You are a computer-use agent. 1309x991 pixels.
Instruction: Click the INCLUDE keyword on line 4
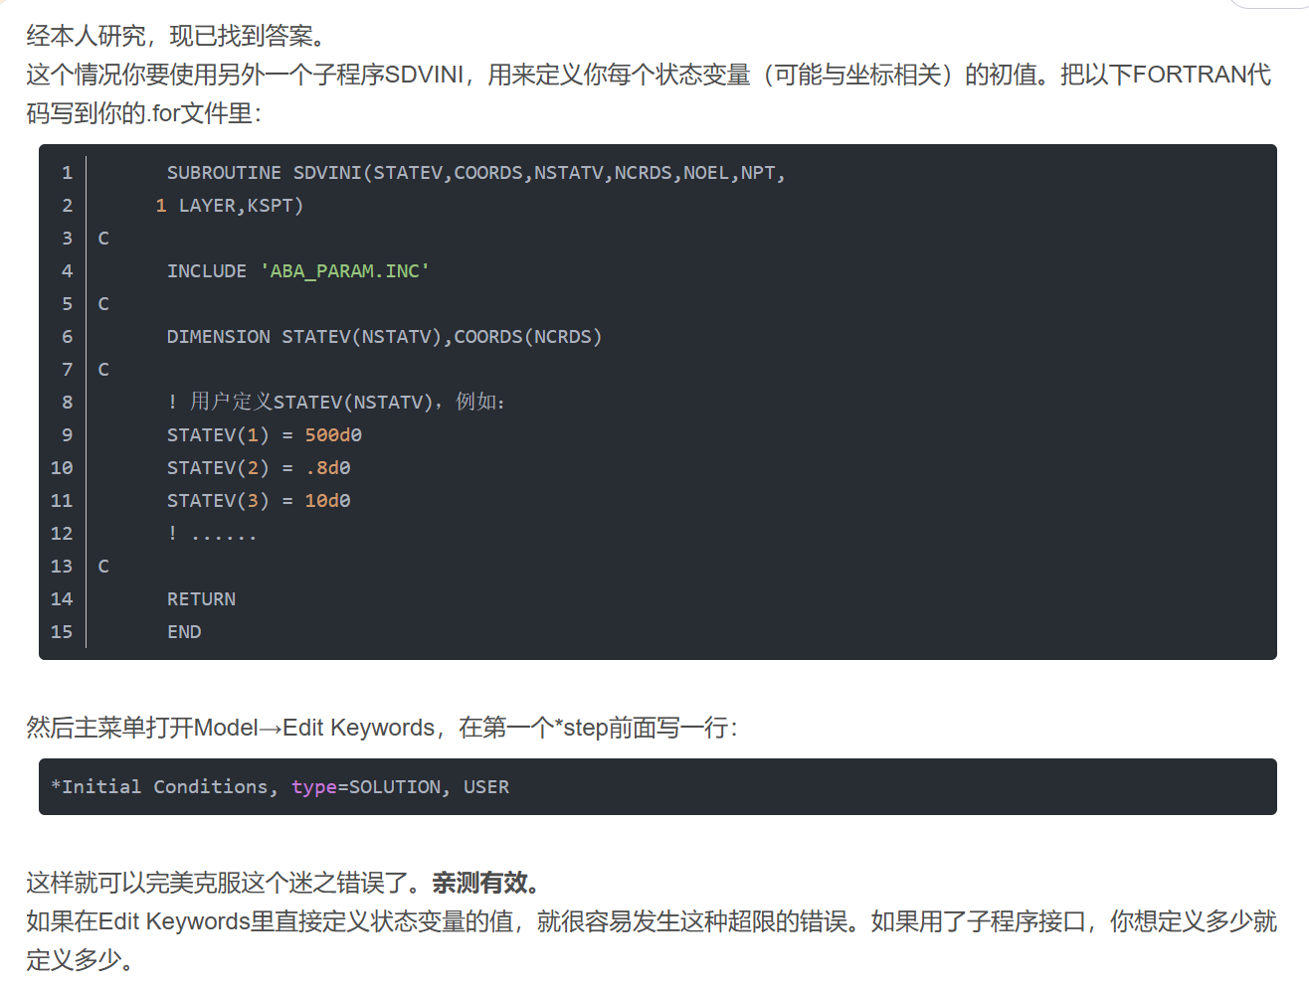(x=207, y=271)
